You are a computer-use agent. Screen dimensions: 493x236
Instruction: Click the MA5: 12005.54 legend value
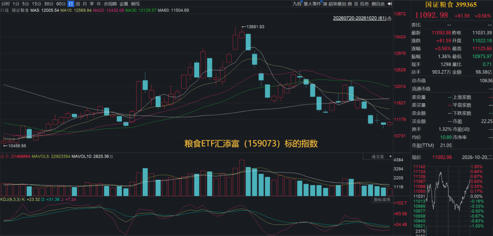tap(45, 10)
